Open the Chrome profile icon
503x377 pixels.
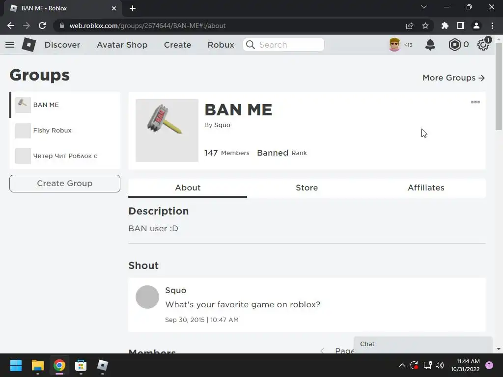pyautogui.click(x=476, y=26)
